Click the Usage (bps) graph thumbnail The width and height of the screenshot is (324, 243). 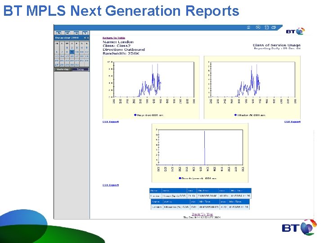tap(151, 87)
